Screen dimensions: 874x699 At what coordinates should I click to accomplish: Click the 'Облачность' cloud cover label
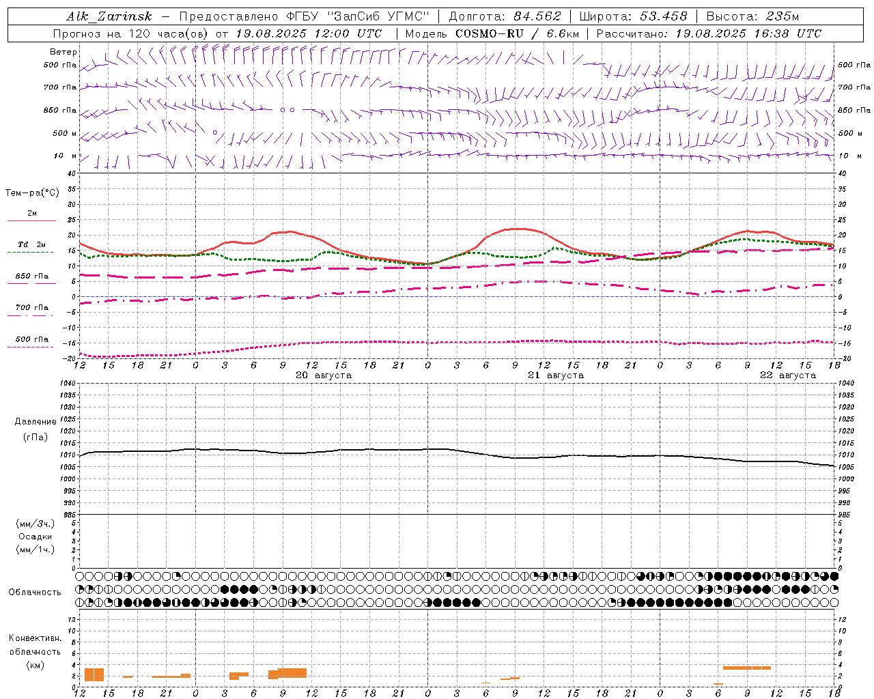35,592
